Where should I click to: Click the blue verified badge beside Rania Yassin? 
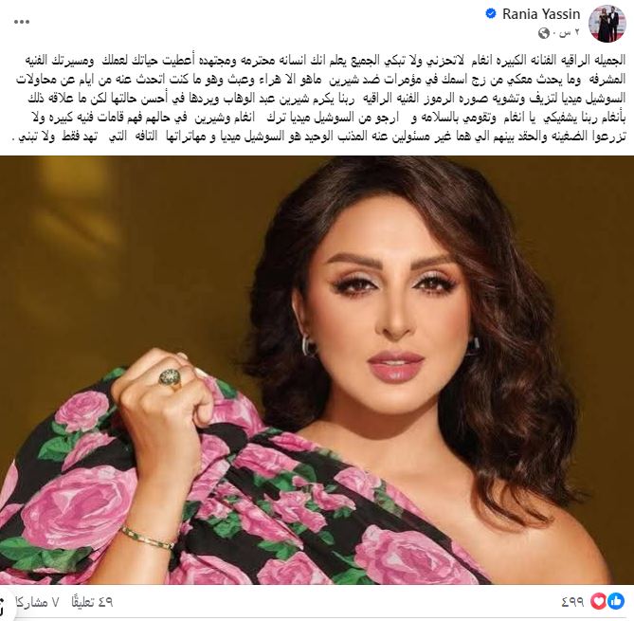[x=491, y=14]
